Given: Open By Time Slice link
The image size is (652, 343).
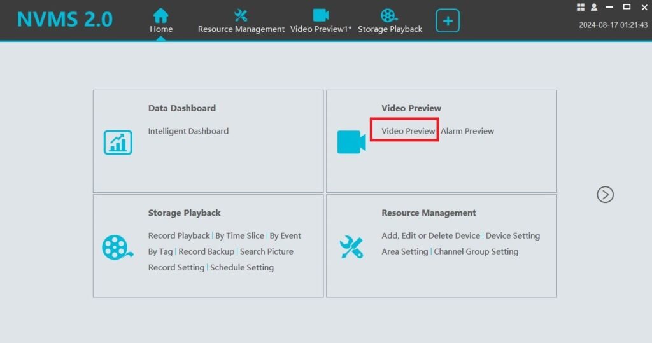Looking at the screenshot, I should click(x=239, y=235).
